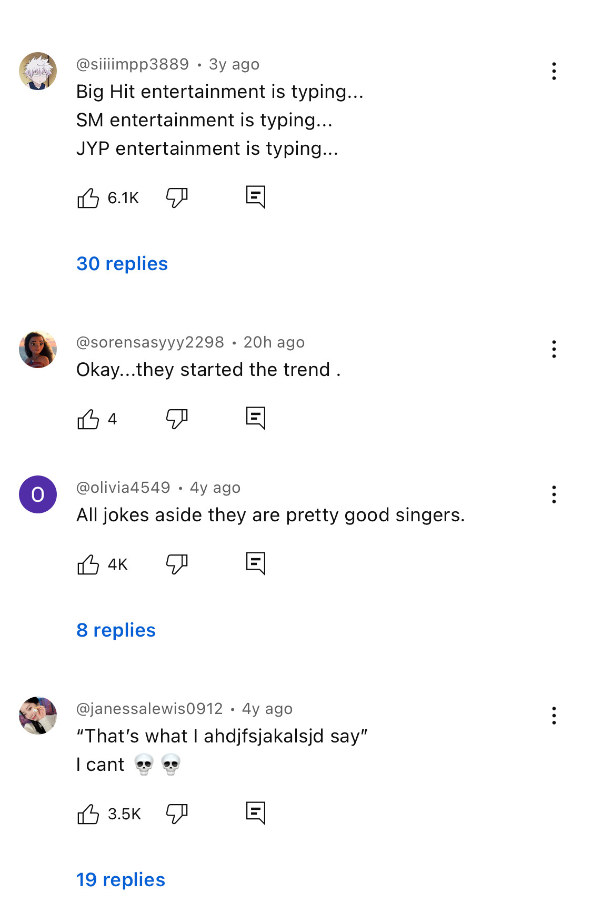The height and width of the screenshot is (922, 592).
Task: Open more options for @sorensasyyy2298 comment
Action: coord(554,349)
